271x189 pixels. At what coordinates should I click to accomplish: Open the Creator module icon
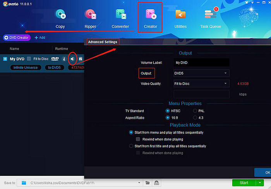click(x=151, y=15)
